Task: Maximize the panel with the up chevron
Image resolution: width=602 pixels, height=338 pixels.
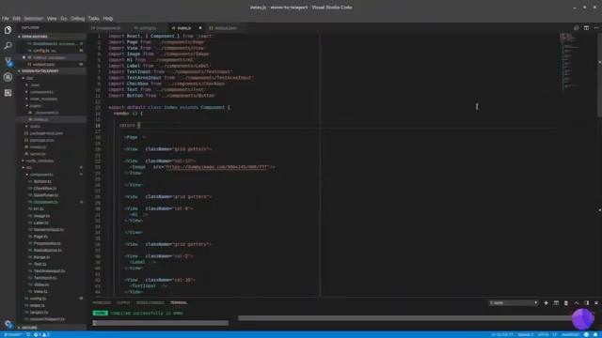Action: 577,302
